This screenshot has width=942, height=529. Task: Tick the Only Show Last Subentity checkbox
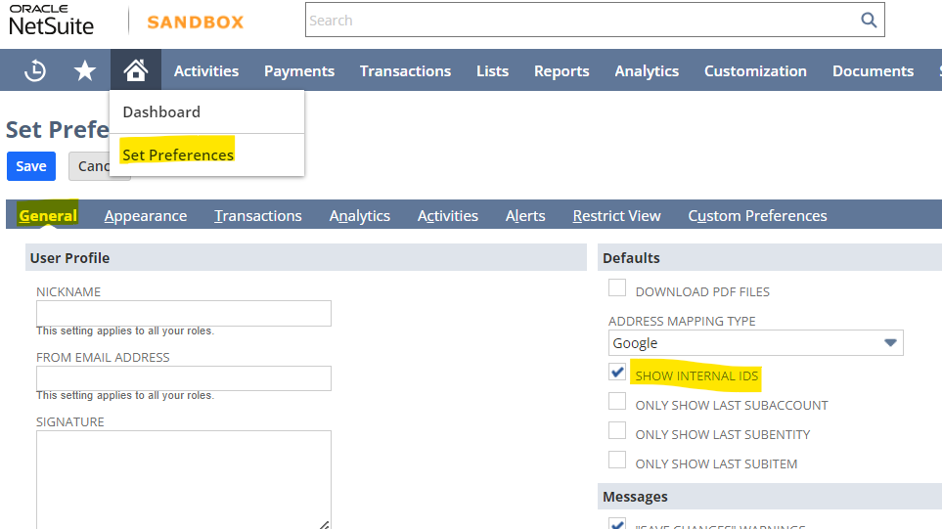[x=617, y=431]
